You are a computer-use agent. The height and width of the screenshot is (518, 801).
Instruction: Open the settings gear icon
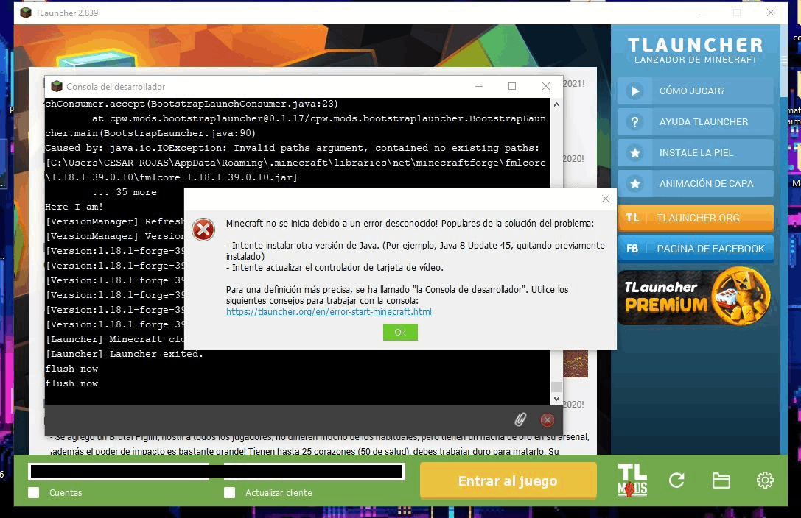[x=765, y=480]
